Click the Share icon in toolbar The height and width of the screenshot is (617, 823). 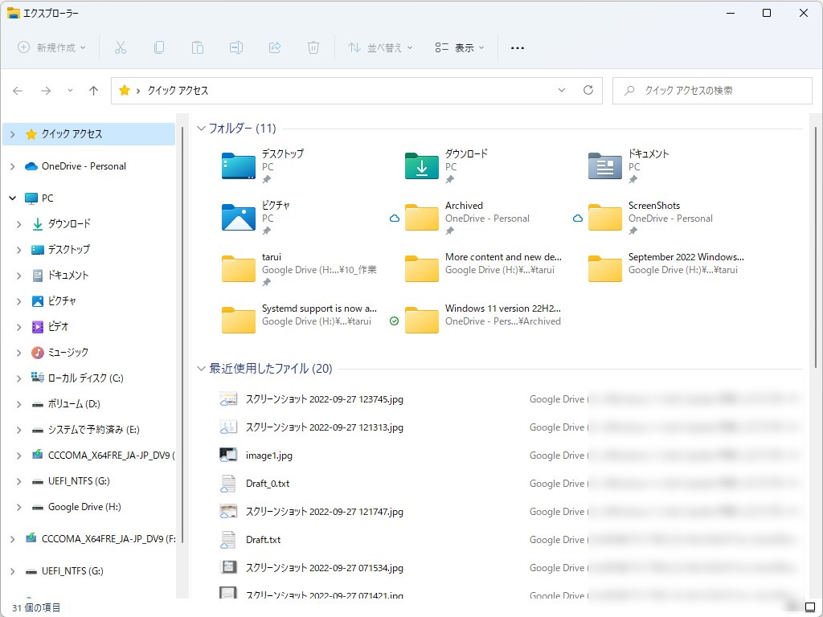275,47
